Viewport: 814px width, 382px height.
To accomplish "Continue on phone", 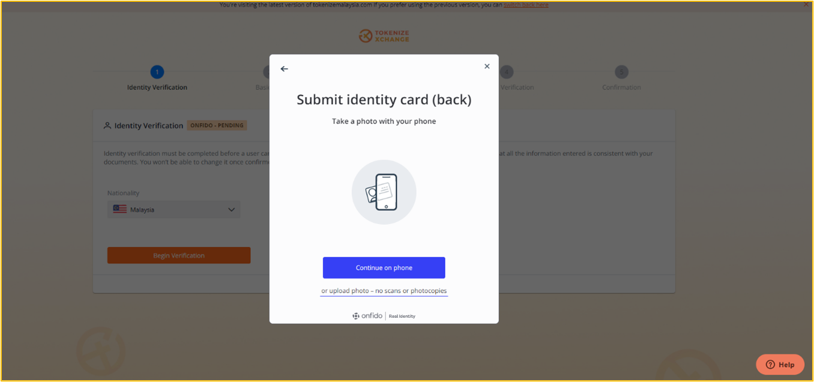I will pos(384,268).
